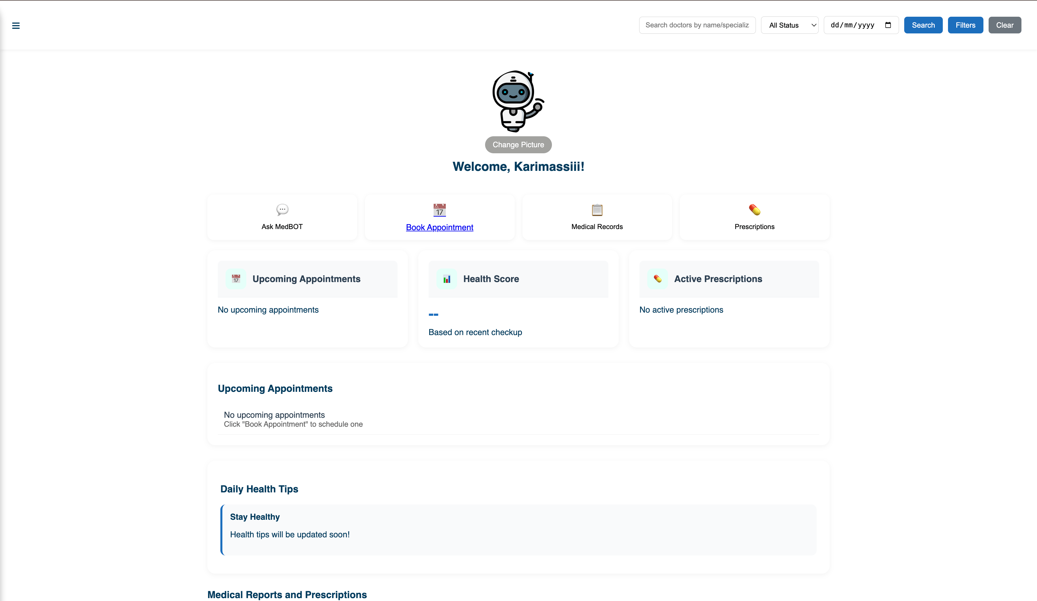The height and width of the screenshot is (601, 1037).
Task: Click Change Picture on the avatar
Action: point(518,144)
